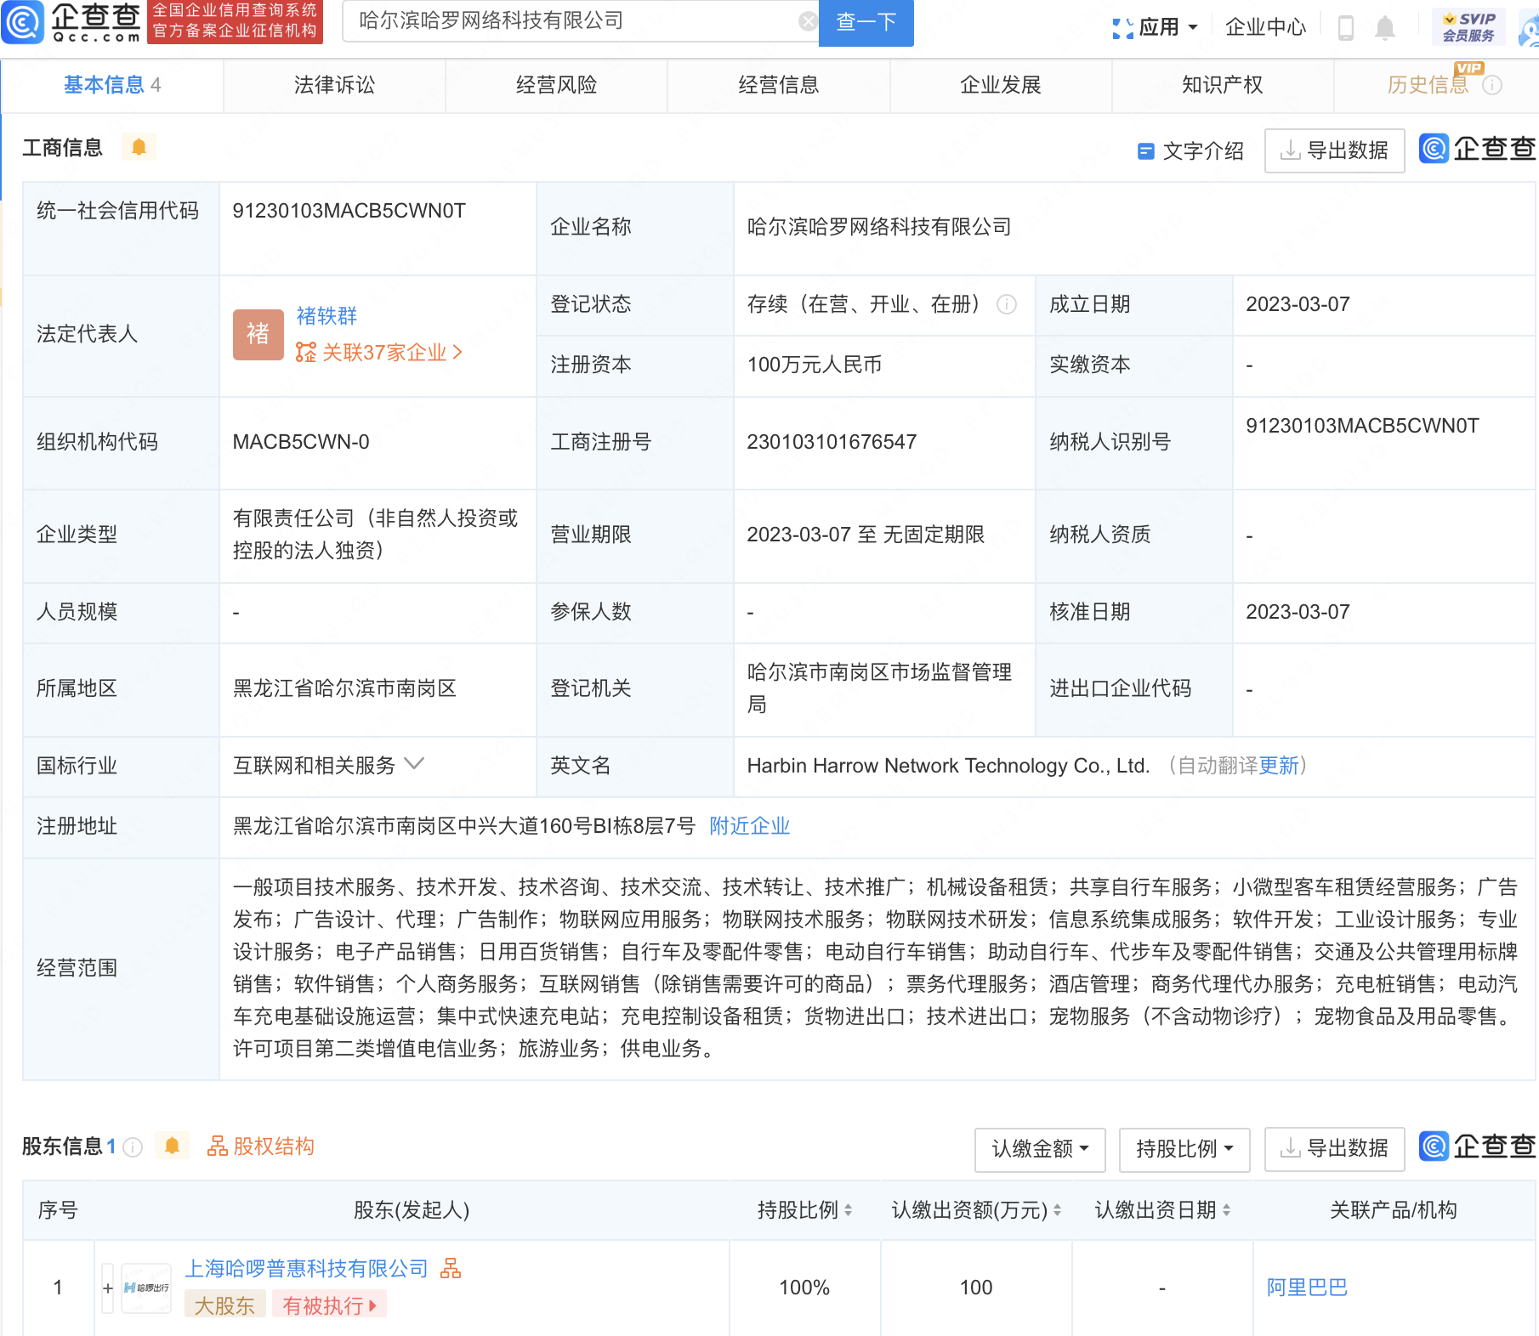1539x1336 pixels.
Task: Select credit code 91230103MACB5CWN0T in first row
Action: point(349,211)
